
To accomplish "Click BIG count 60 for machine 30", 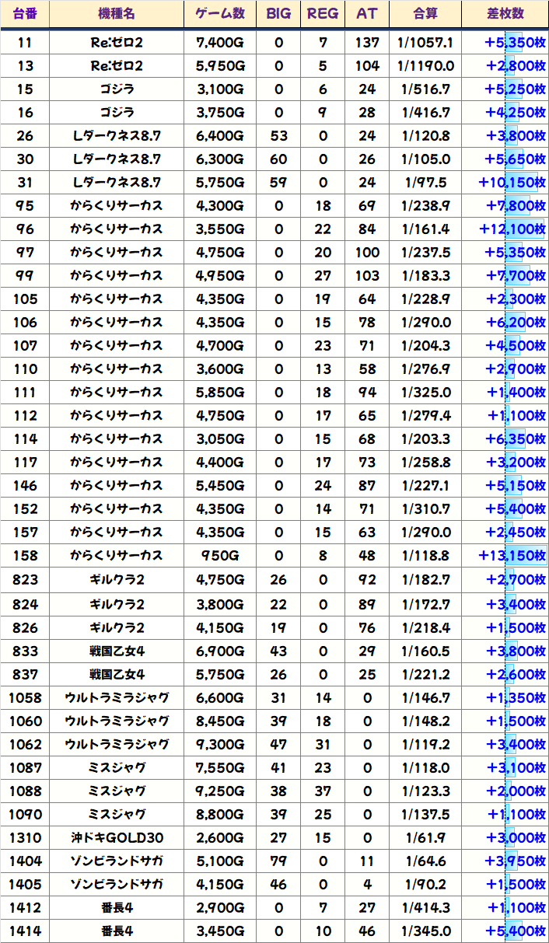I will (278, 159).
